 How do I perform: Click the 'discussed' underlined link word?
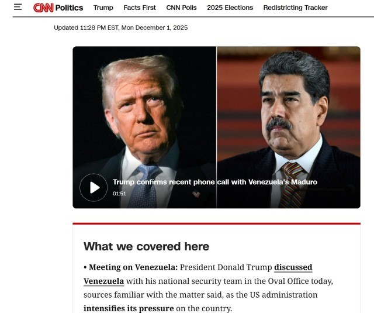[x=293, y=267]
